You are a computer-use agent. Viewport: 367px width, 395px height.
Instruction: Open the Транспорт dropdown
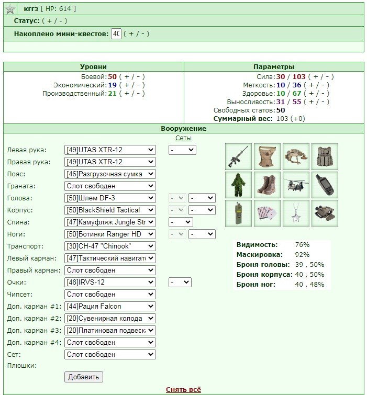pyautogui.click(x=110, y=246)
